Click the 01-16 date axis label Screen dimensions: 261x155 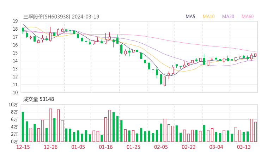pos(105,147)
